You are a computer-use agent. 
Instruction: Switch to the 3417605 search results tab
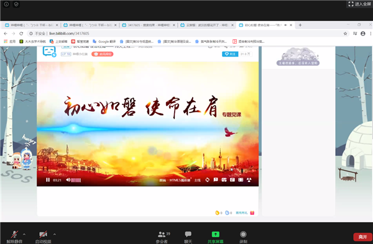[148, 25]
